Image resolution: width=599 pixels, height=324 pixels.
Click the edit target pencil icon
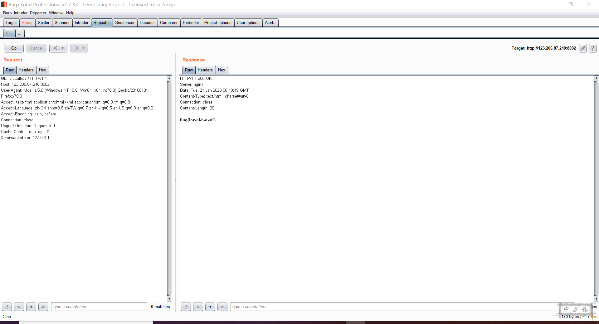[582, 48]
